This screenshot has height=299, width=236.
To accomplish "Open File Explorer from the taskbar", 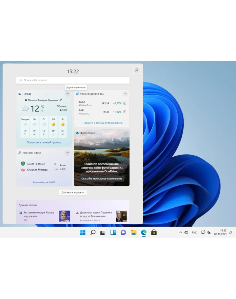I will point(134,232).
